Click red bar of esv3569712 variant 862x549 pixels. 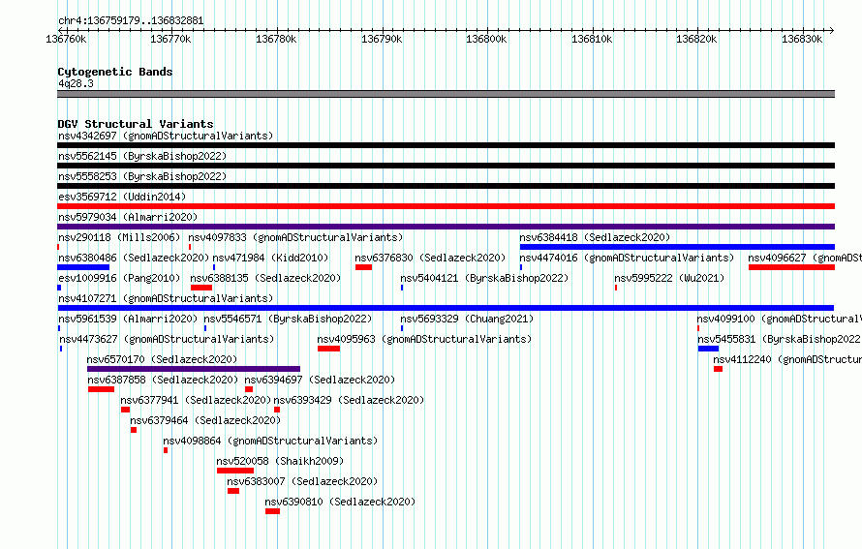tap(446, 206)
